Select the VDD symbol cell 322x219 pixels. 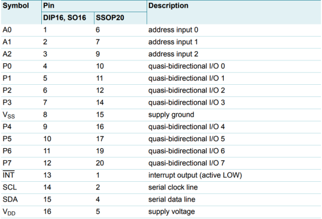[9, 212]
